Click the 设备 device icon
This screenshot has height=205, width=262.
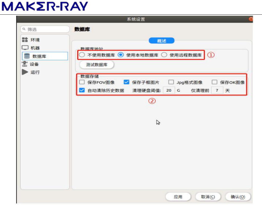(x=25, y=64)
